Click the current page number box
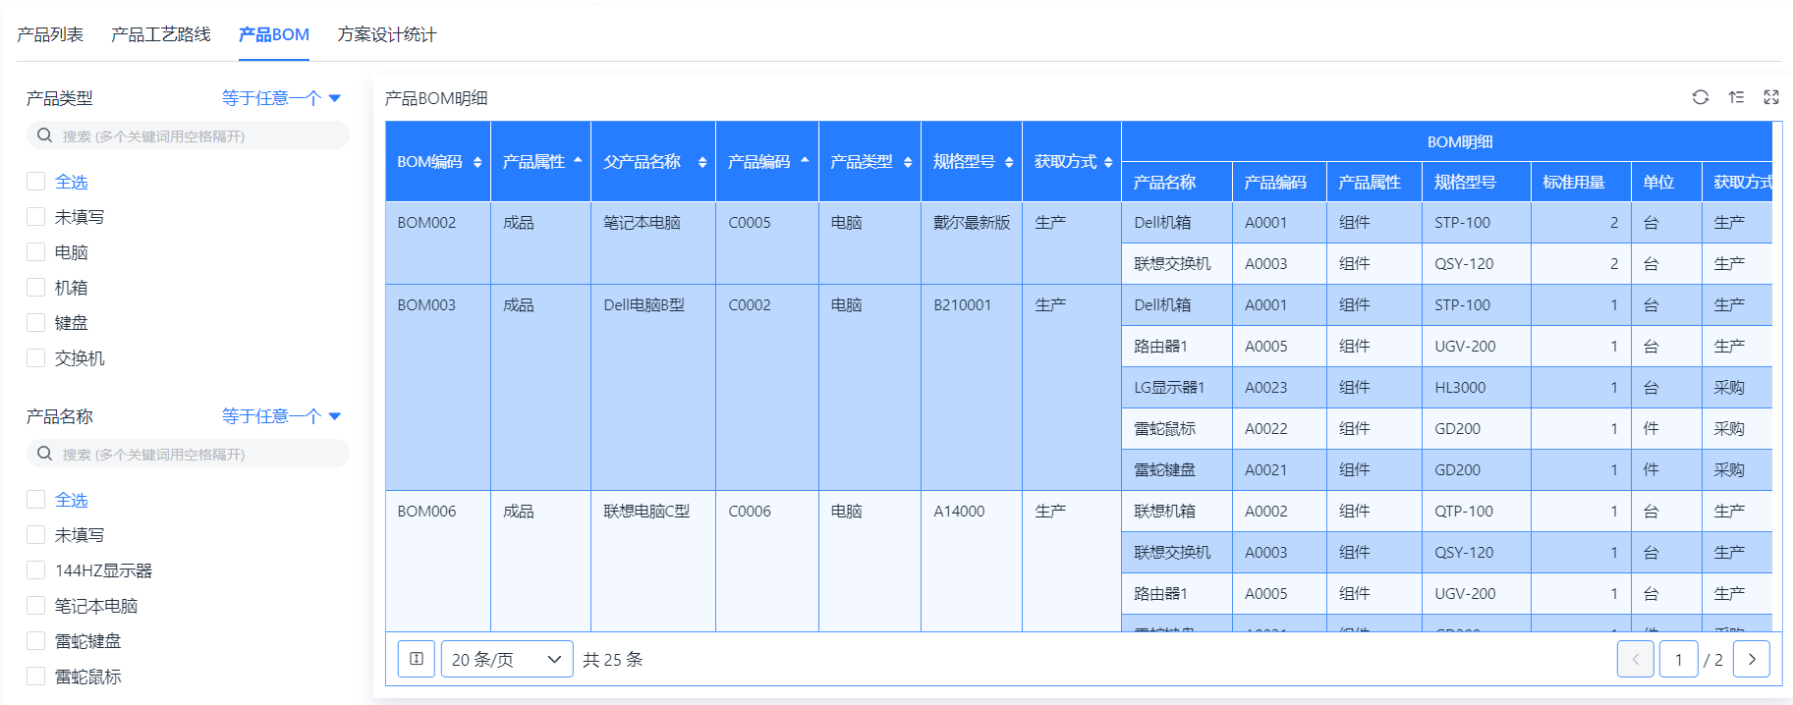 [x=1679, y=659]
